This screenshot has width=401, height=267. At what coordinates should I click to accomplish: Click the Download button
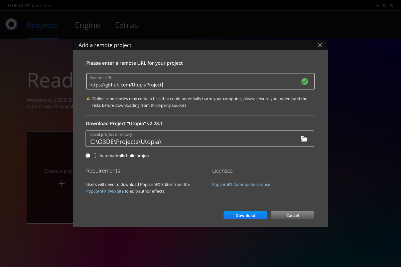[245, 215]
